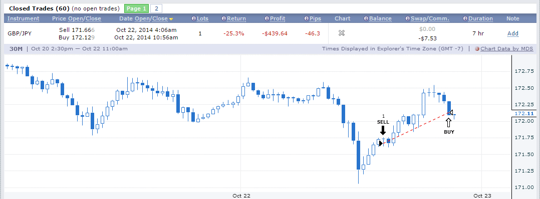Close the chart with the X icon
The width and height of the screenshot is (540, 199).
pyautogui.click(x=341, y=33)
